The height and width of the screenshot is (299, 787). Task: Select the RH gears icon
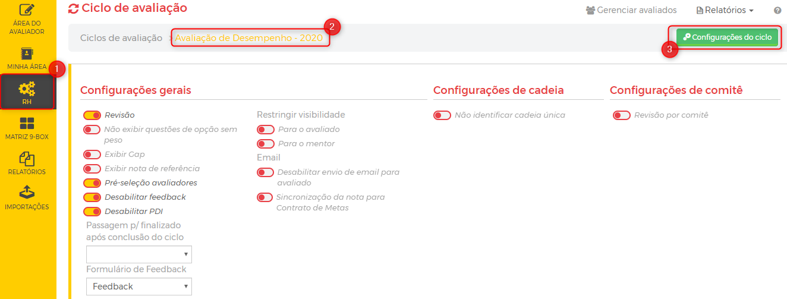point(27,89)
